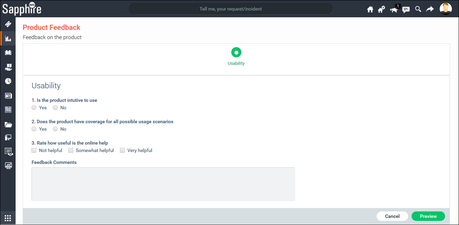Image resolution: width=459 pixels, height=225 pixels.
Task: Open the apps grid at sidebar bottom
Action: [8, 218]
